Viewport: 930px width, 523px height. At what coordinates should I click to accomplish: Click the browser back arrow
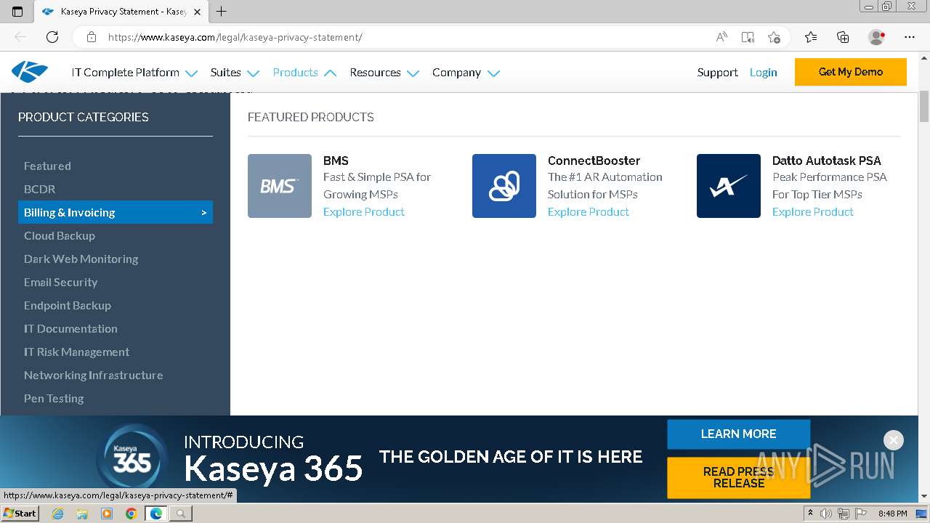20,37
